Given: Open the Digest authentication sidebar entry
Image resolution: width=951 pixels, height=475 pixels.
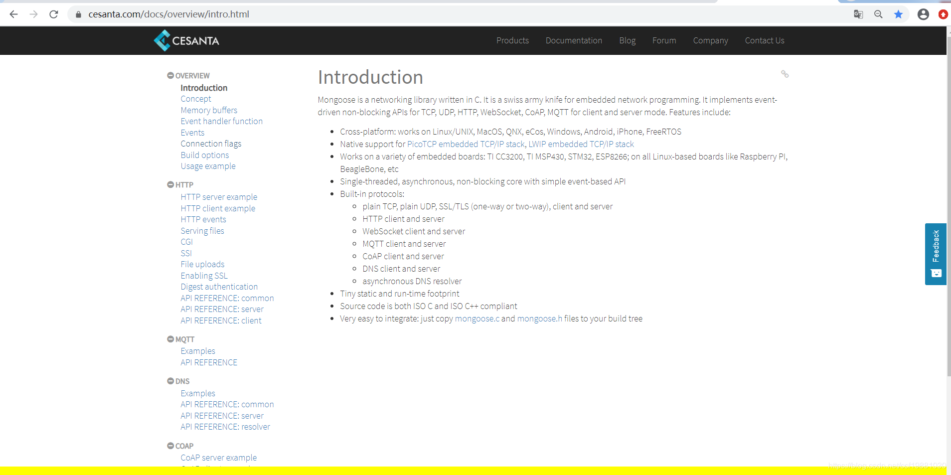Looking at the screenshot, I should pyautogui.click(x=219, y=287).
